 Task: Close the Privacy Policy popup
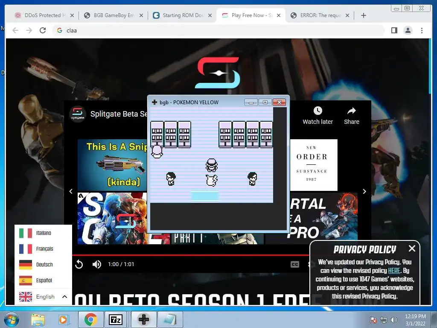pyautogui.click(x=412, y=248)
